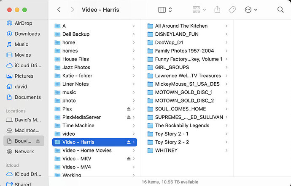
Task: Select The Rockabilly Legends folder
Action: pos(187,126)
